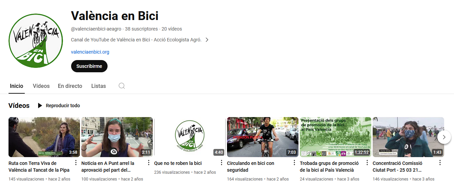Play the Concentració Comissió Ciutat Port thumbnail

click(x=408, y=137)
